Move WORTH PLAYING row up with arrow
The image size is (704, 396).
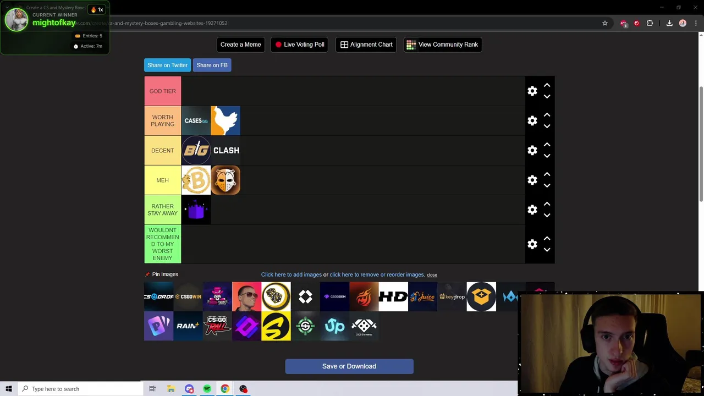pyautogui.click(x=547, y=115)
